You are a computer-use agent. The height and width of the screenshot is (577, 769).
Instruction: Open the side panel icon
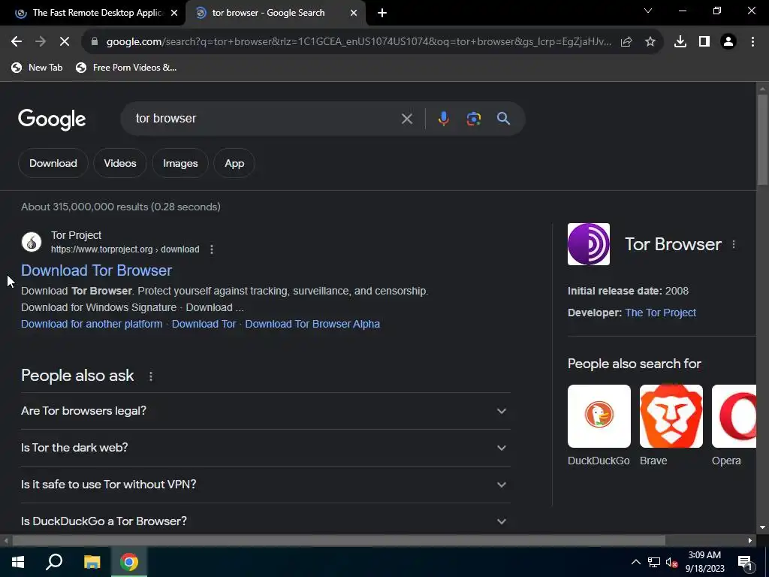tap(704, 42)
